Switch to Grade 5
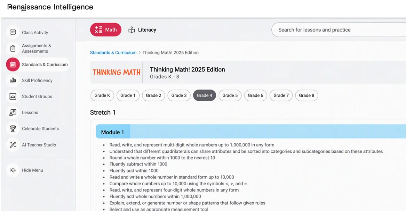 click(230, 95)
